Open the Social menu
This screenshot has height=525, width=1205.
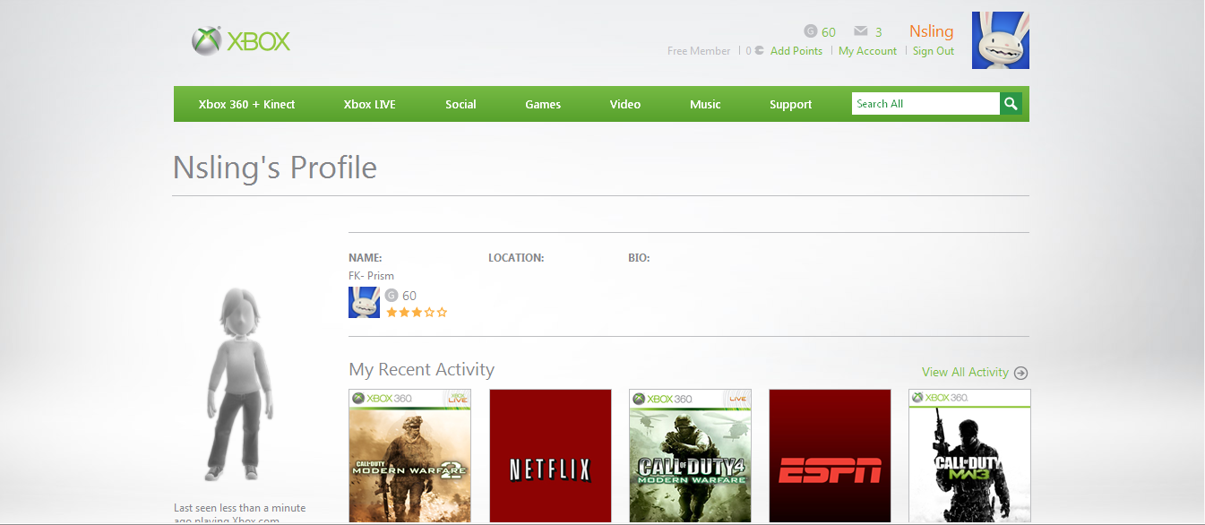pos(460,104)
